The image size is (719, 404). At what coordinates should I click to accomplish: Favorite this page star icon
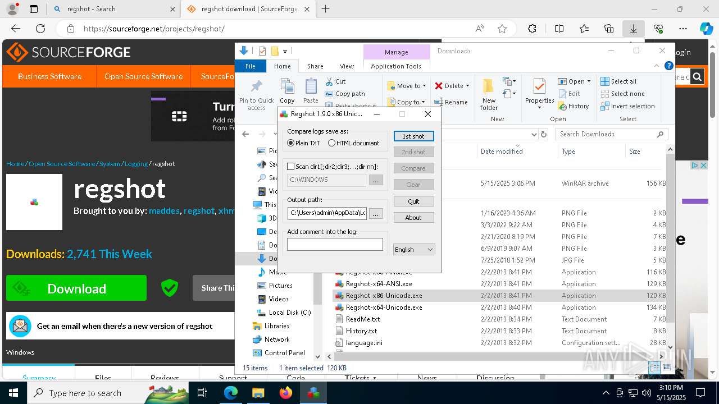(x=502, y=29)
